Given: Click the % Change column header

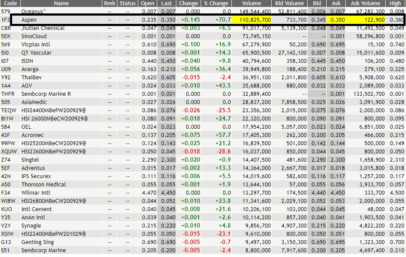Looking at the screenshot, I should 216,3.
